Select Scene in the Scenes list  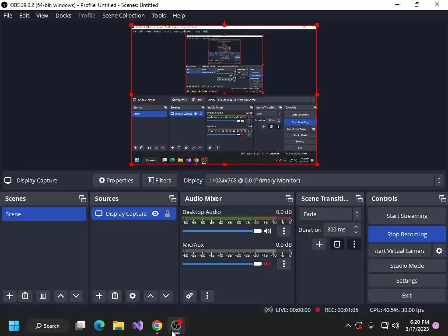(44, 214)
